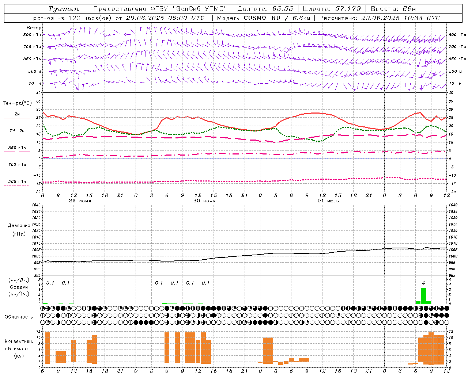This screenshot has width=468, height=374.
Task: Click the "(км)" unit under convective cloud label
Action: [x=19, y=356]
